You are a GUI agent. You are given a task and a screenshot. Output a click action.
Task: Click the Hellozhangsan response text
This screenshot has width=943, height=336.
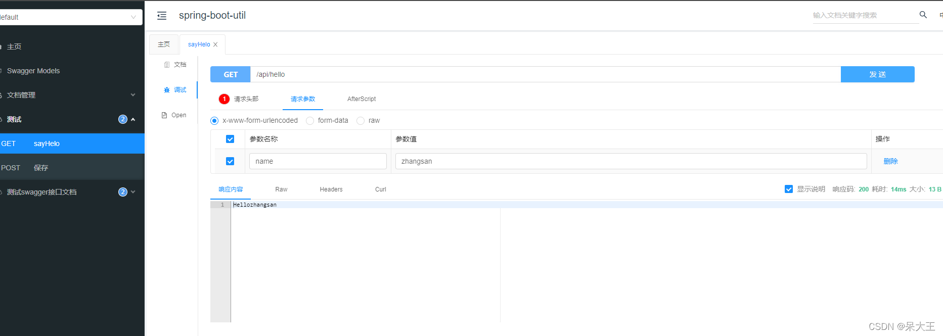[255, 205]
